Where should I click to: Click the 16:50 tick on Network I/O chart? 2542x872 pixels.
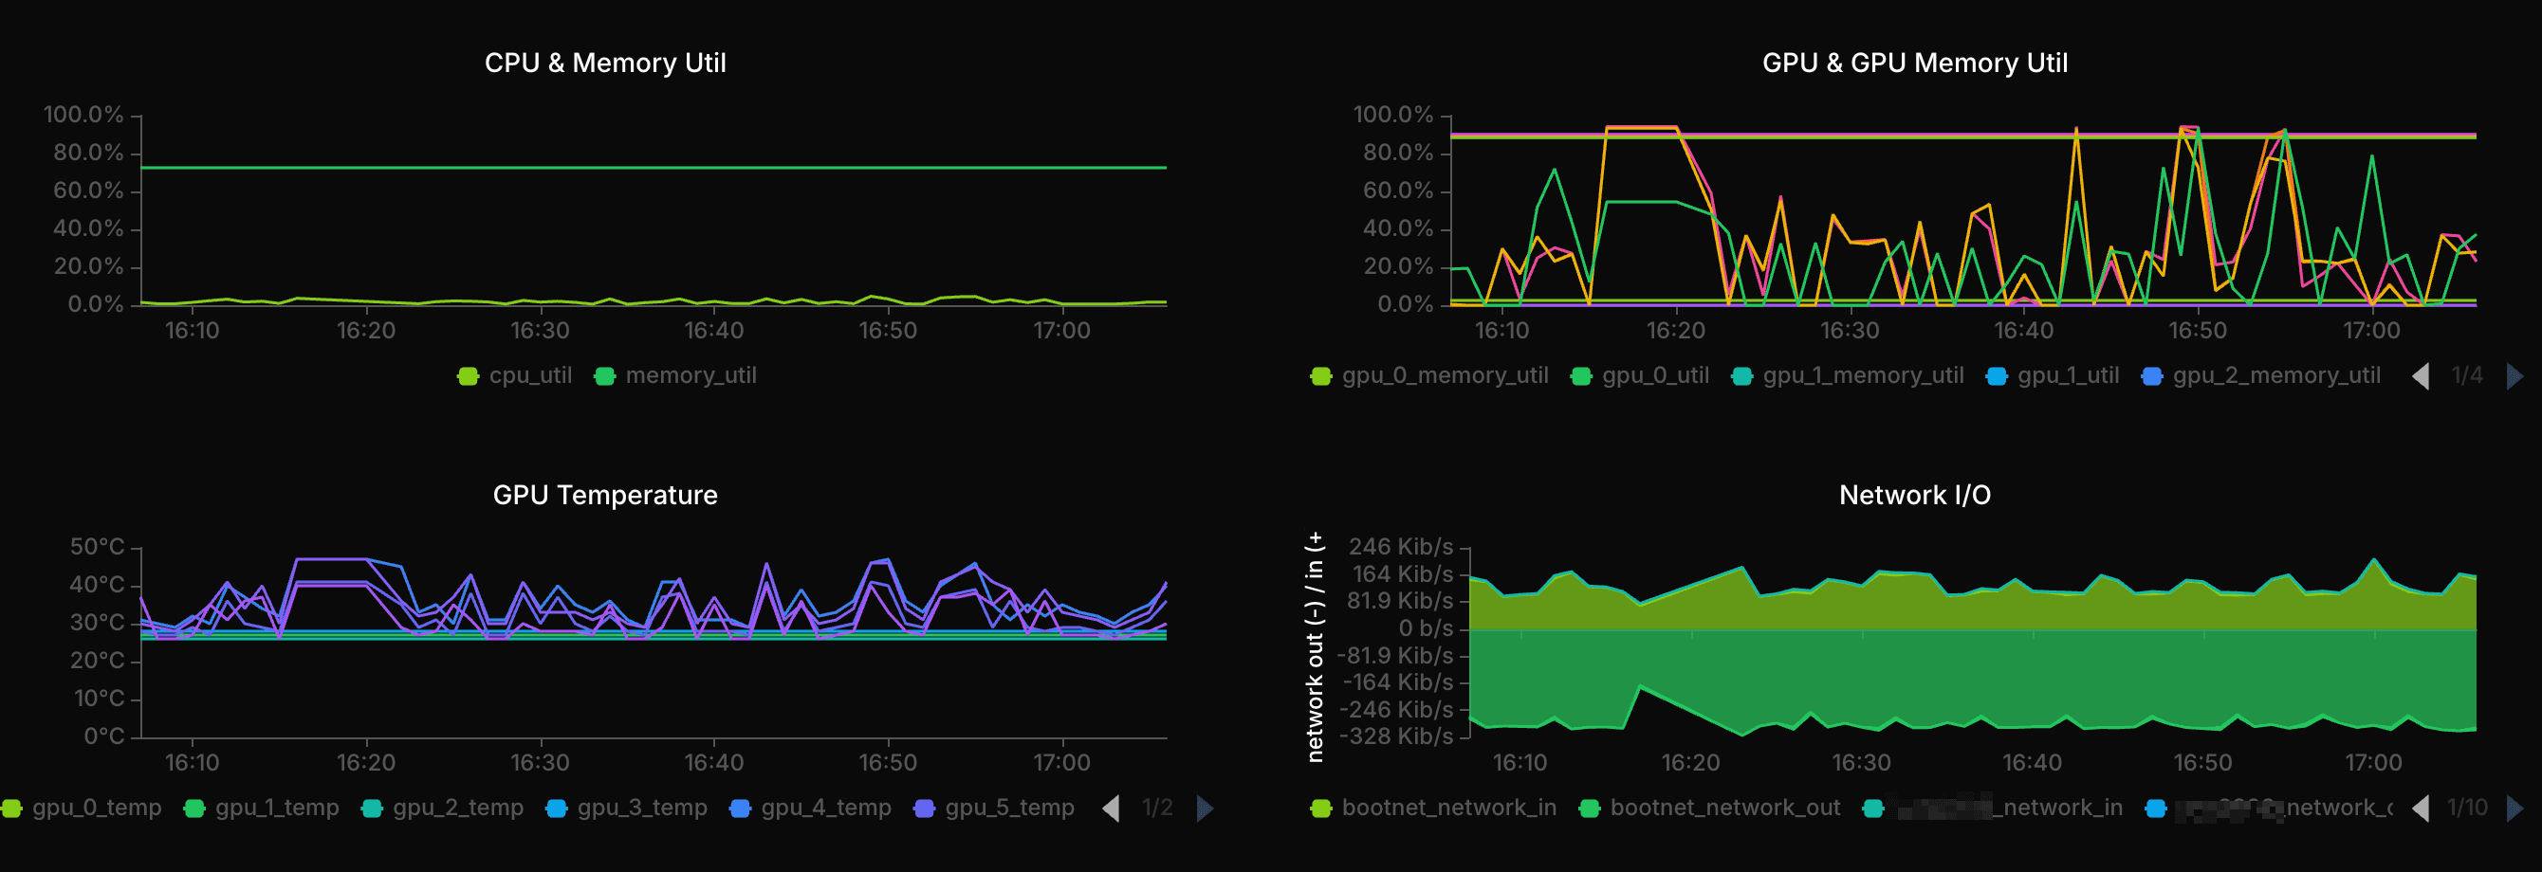point(2202,762)
